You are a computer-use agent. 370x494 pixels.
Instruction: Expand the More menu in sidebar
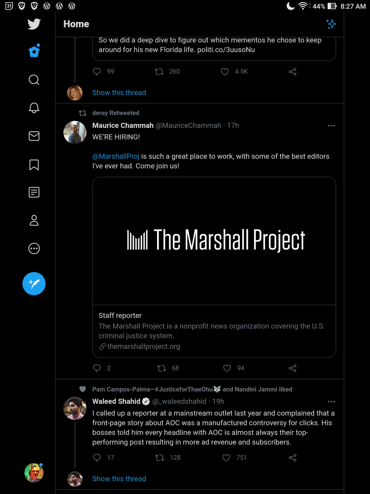[34, 248]
